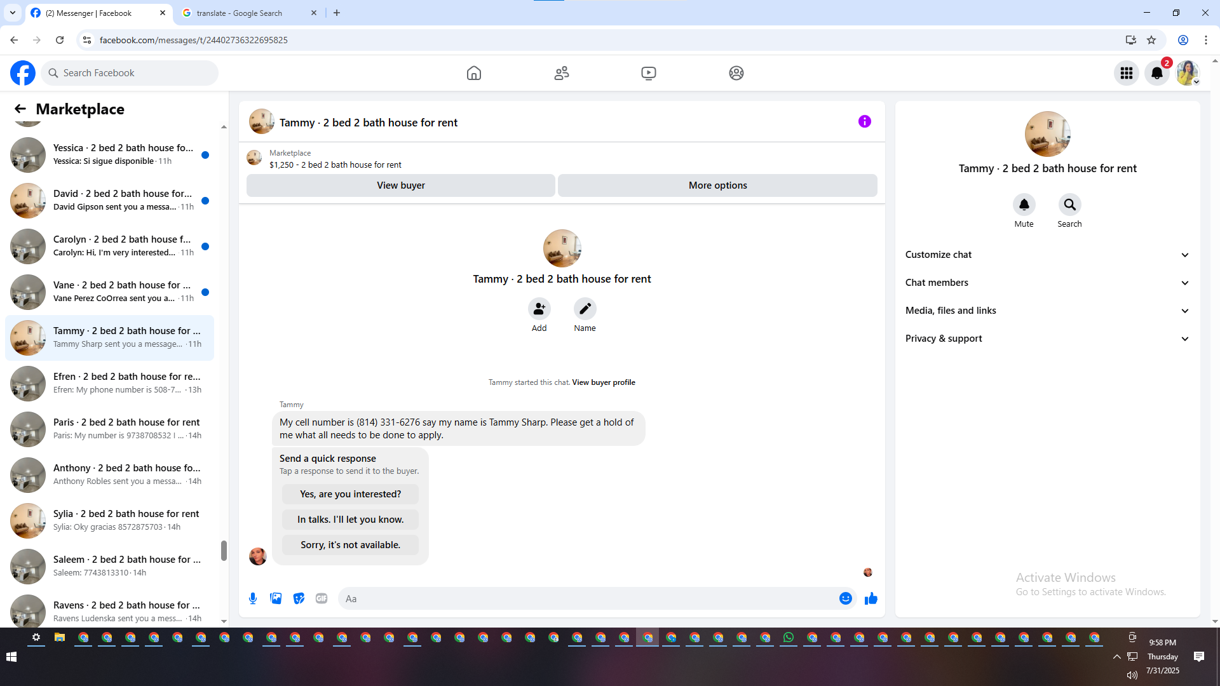Screen dimensions: 1220x686
Task: Switch to translate Google Search tab
Action: tap(248, 13)
